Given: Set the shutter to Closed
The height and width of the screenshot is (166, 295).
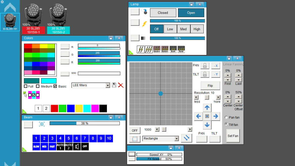Looking at the screenshot, I should (x=163, y=13).
